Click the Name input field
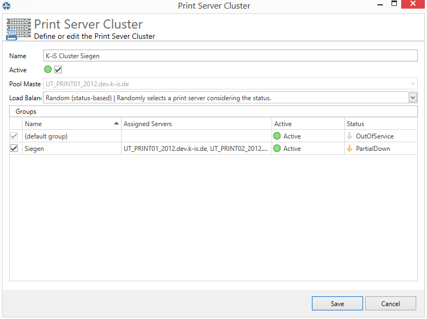427x319 pixels. point(230,56)
